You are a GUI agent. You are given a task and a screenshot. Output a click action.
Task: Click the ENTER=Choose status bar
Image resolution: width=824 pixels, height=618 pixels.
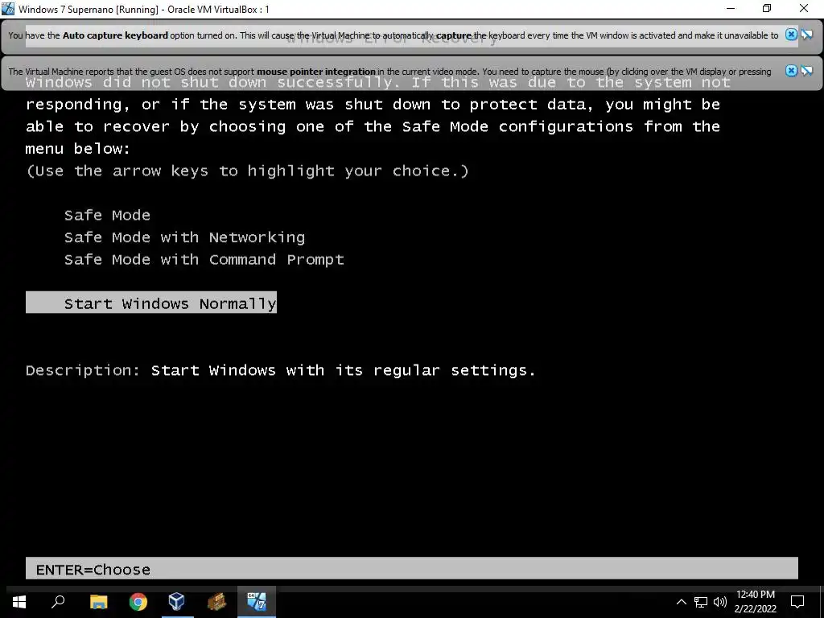412,569
